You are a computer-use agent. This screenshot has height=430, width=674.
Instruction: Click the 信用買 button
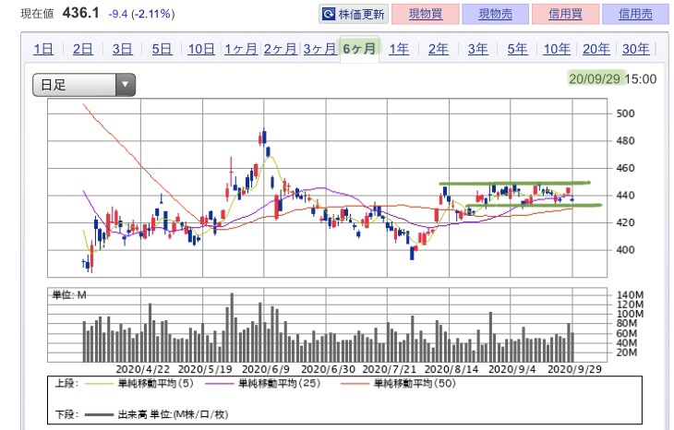point(565,14)
